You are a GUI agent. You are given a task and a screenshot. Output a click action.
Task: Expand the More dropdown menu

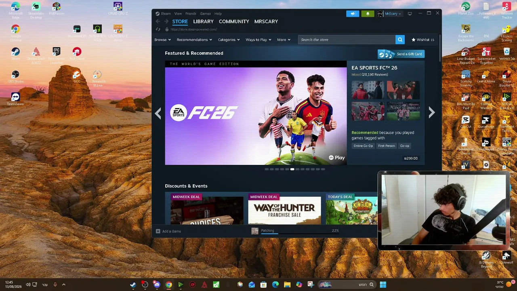click(284, 40)
